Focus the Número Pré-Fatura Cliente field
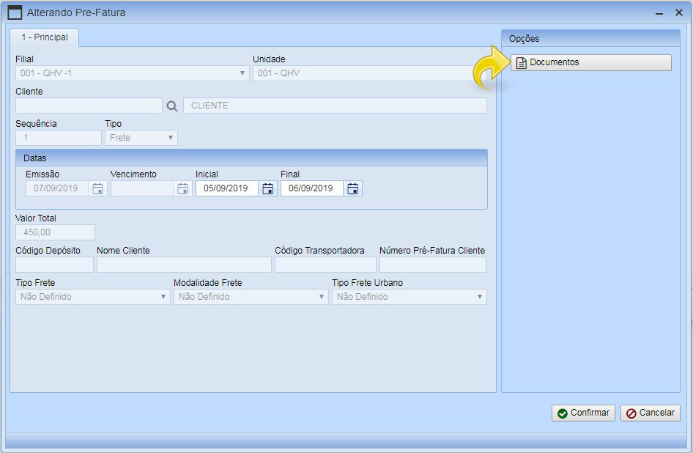 click(x=432, y=265)
